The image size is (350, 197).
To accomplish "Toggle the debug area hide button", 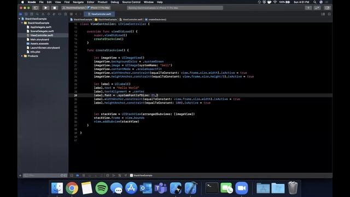I will [x=72, y=176].
